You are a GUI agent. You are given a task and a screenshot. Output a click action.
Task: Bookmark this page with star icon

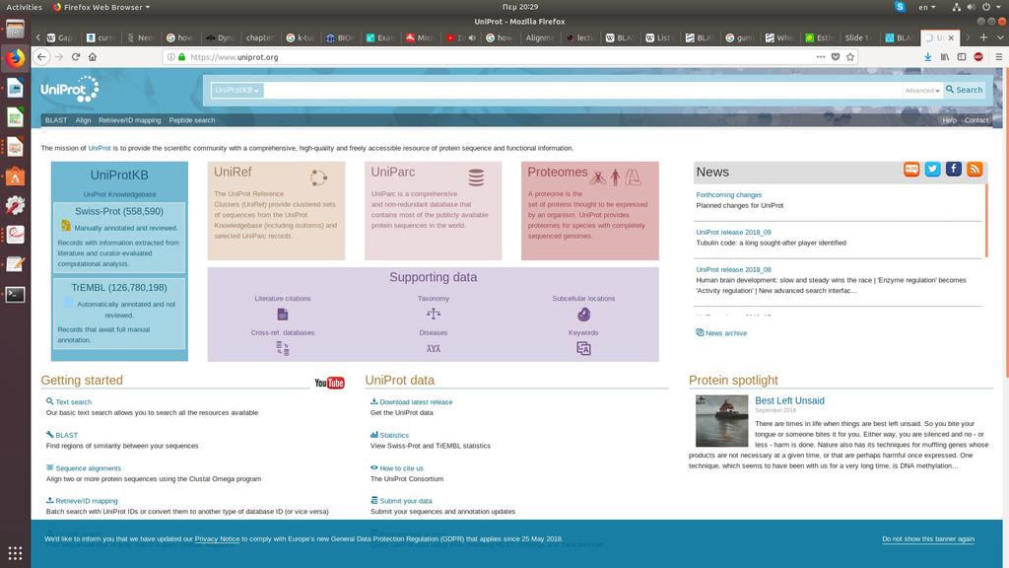(x=850, y=56)
